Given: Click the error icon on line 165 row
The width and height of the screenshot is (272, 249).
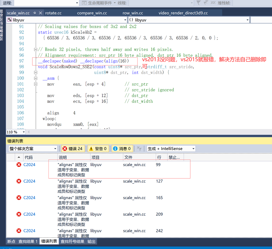Looking at the screenshot, I should (x=19, y=198).
